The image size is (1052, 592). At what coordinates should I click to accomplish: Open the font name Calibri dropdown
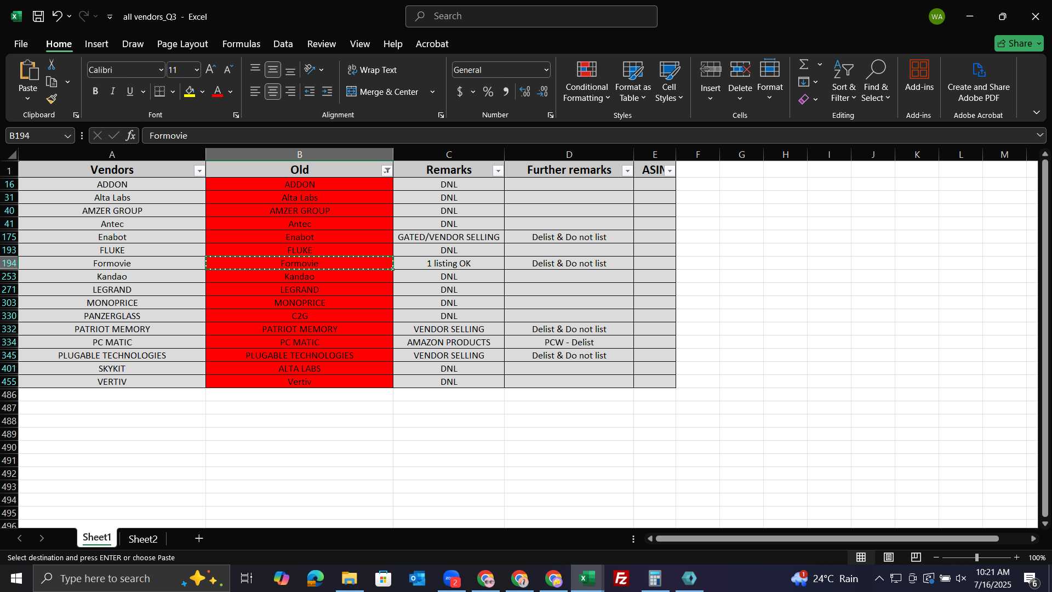coord(161,70)
